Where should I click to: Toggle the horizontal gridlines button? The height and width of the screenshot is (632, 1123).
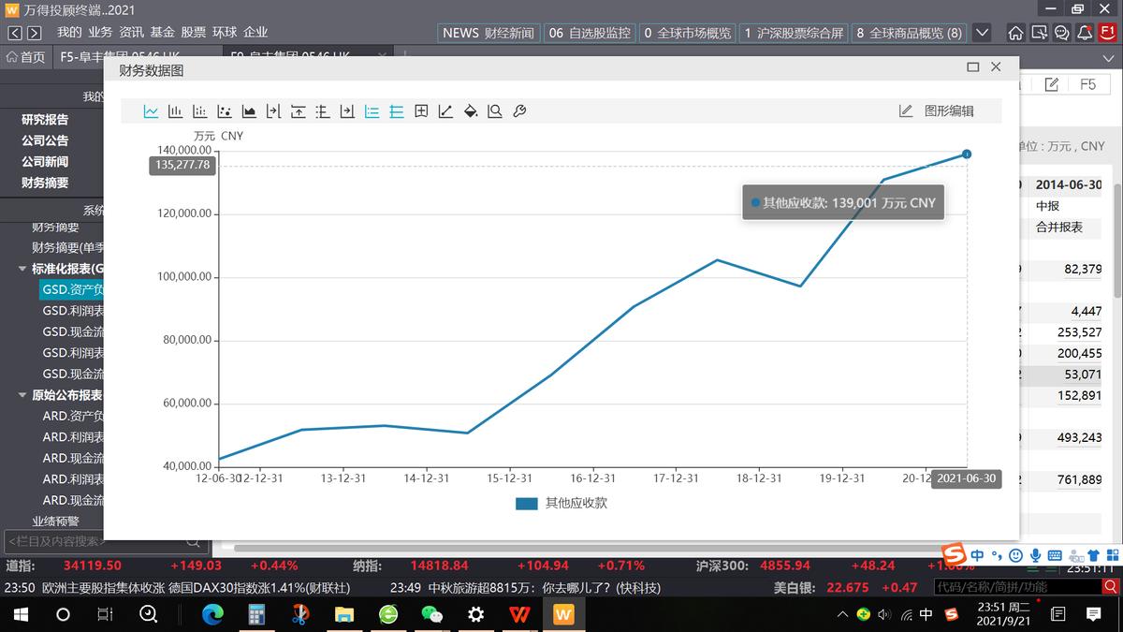pyautogui.click(x=397, y=111)
